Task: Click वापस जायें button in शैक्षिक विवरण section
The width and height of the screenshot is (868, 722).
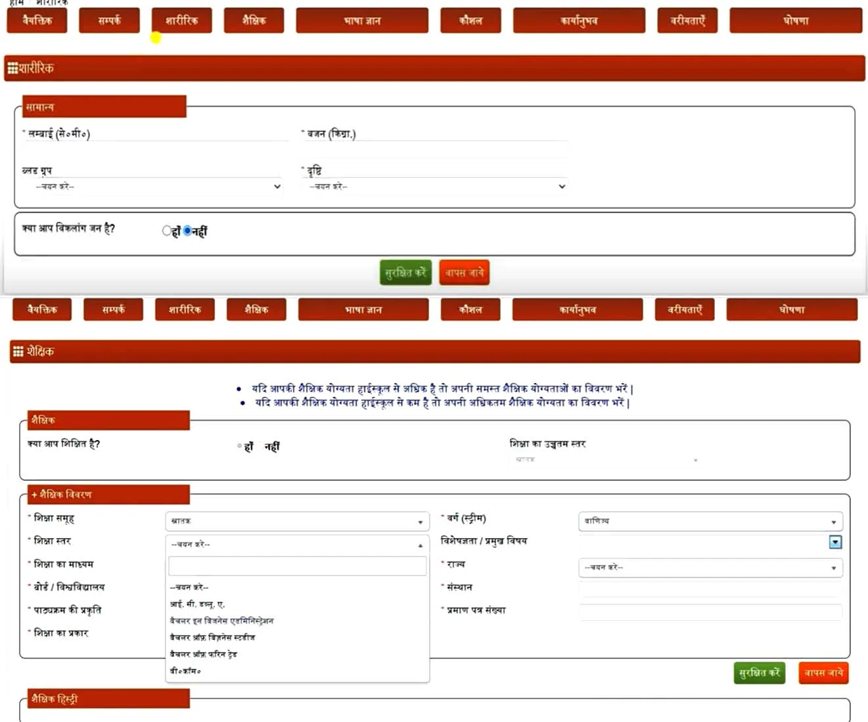Action: click(x=823, y=673)
